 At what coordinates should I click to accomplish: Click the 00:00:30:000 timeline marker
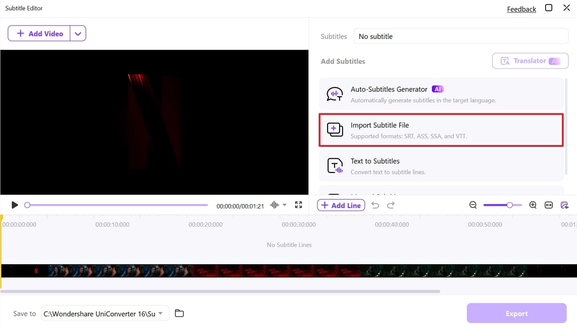tap(299, 224)
